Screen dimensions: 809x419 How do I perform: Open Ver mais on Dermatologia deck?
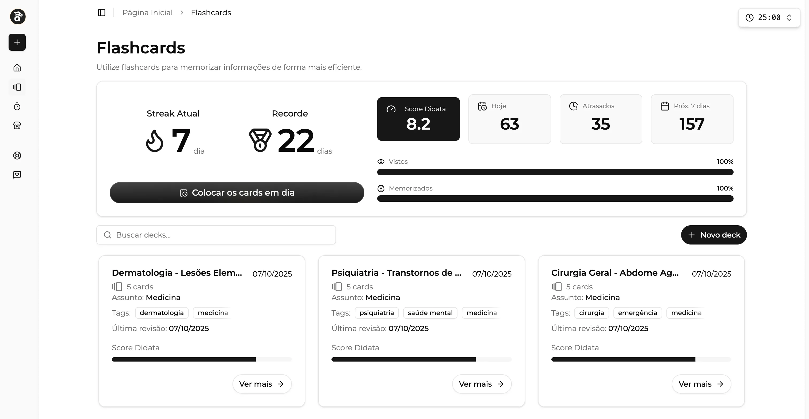click(x=262, y=384)
